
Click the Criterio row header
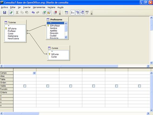[6, 93]
